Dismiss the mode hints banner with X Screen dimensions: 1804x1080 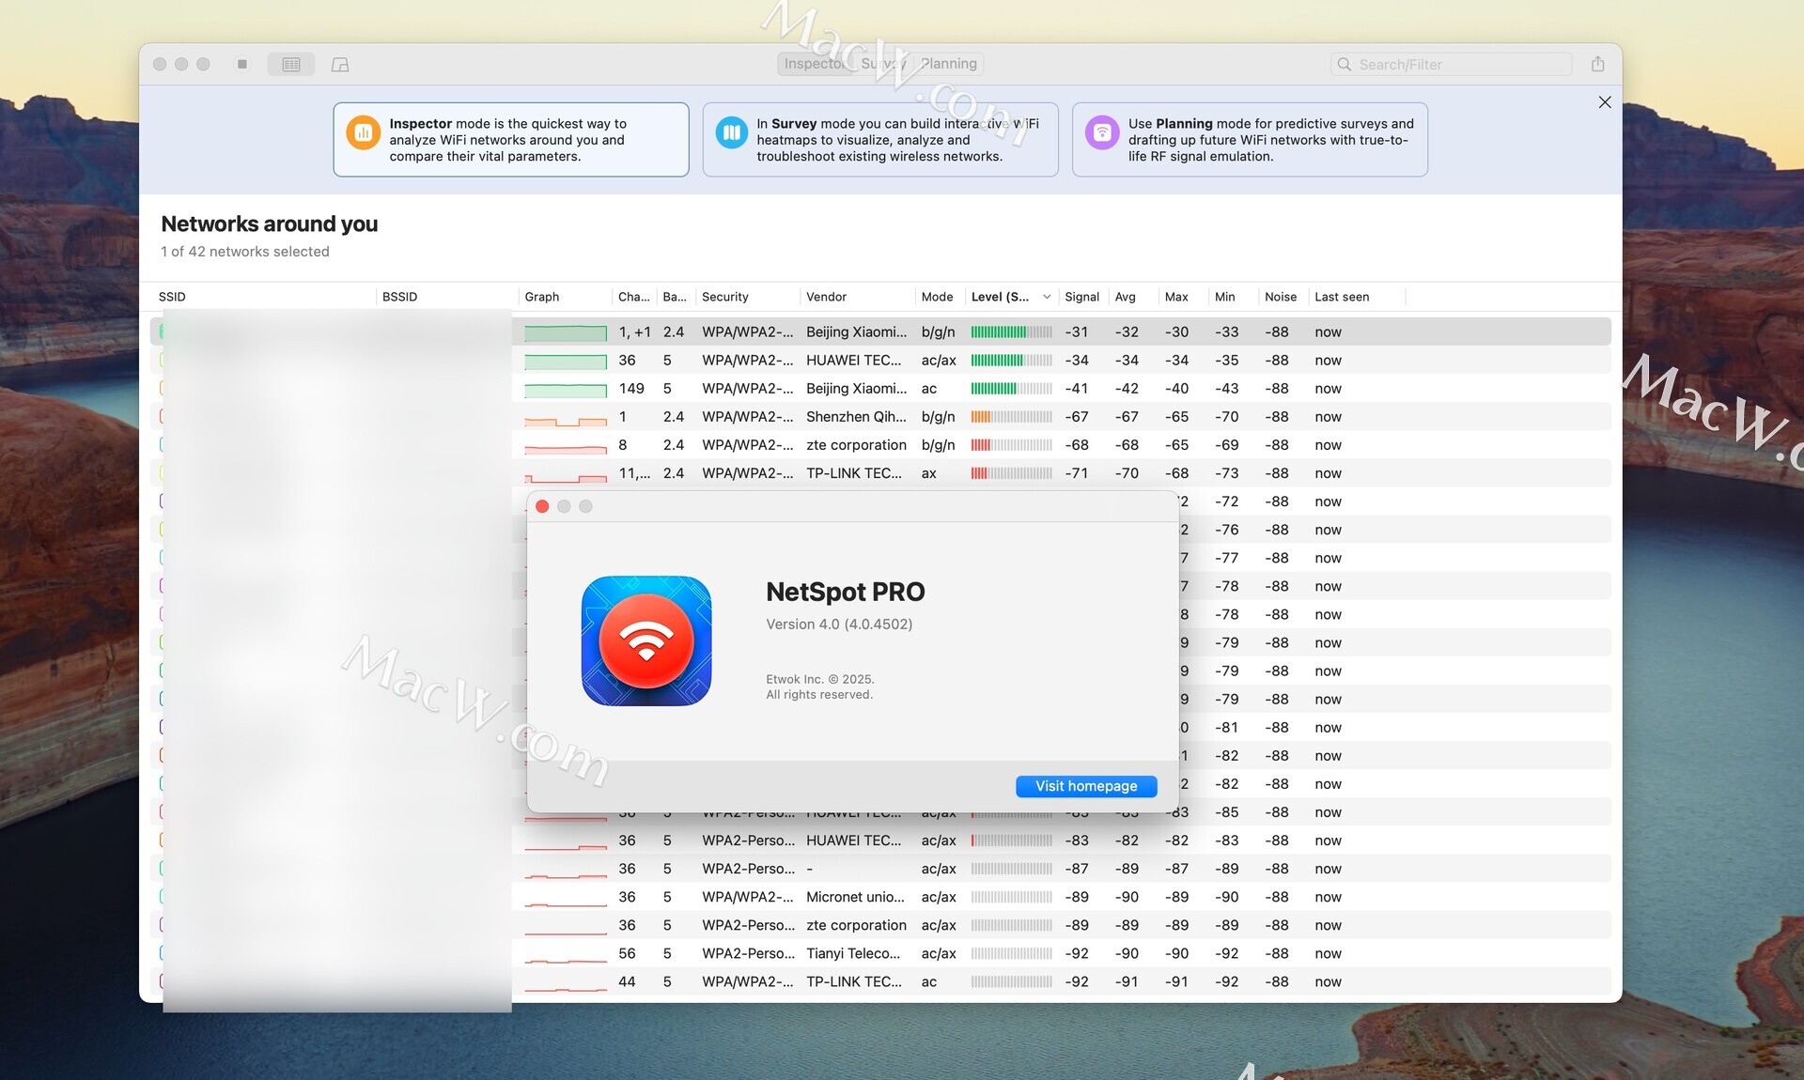point(1605,102)
